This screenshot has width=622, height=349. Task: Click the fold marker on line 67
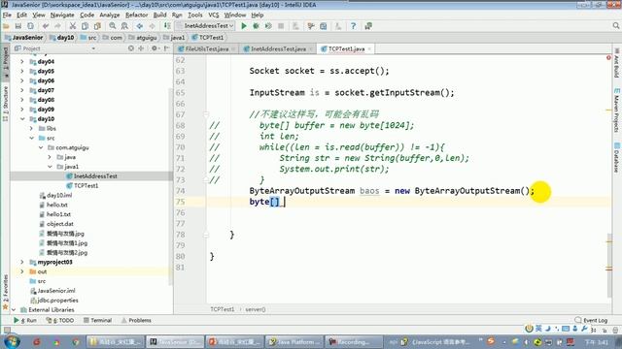206,114
